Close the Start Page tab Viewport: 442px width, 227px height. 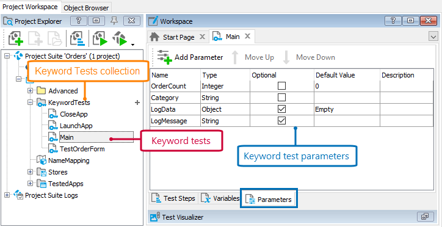click(202, 37)
